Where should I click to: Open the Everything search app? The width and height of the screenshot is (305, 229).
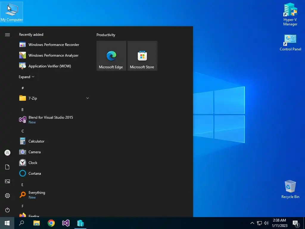[54, 195]
